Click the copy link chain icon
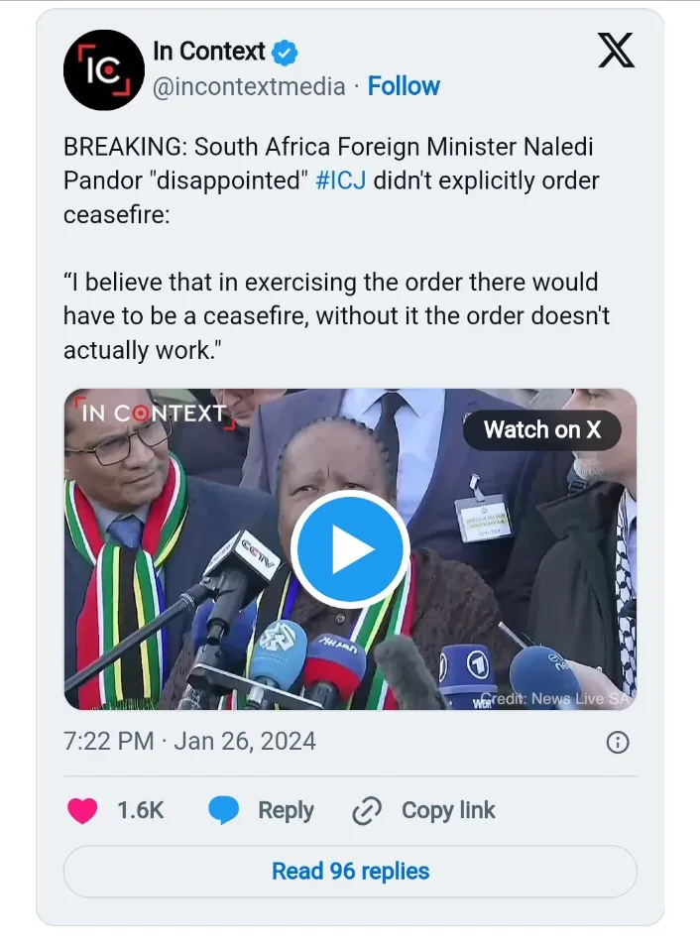The height and width of the screenshot is (950, 700). pos(367,811)
